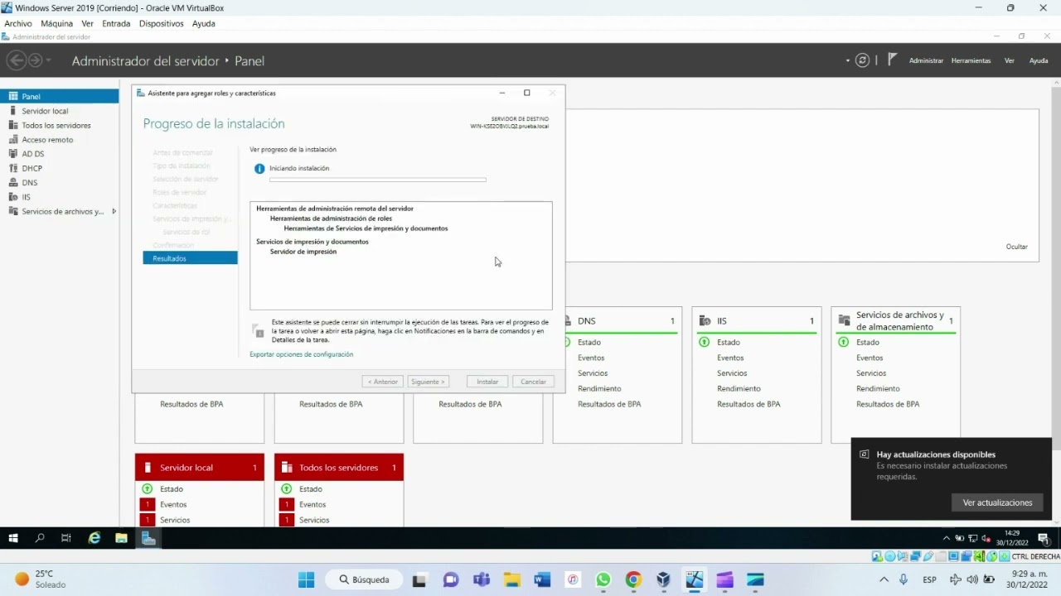The height and width of the screenshot is (596, 1061).
Task: Open the notifications flag in Server Manager
Action: click(892, 60)
